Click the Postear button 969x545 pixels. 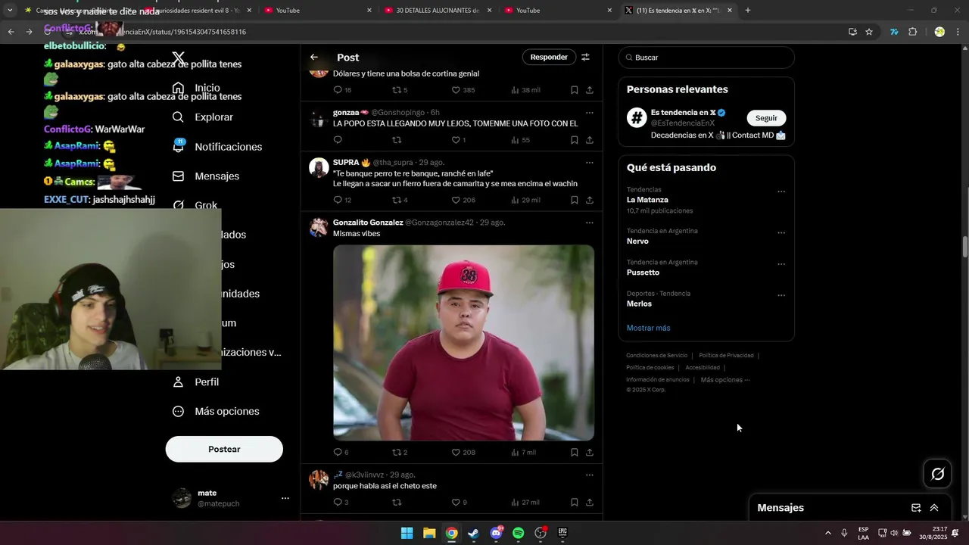224,449
